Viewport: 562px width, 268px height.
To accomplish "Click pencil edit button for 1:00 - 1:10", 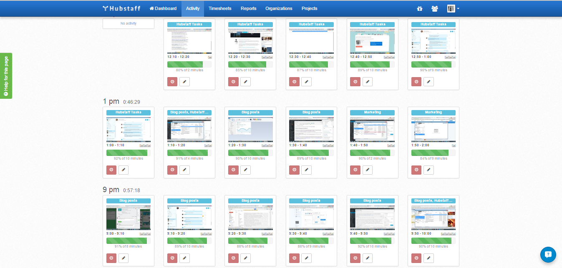I will [123, 170].
